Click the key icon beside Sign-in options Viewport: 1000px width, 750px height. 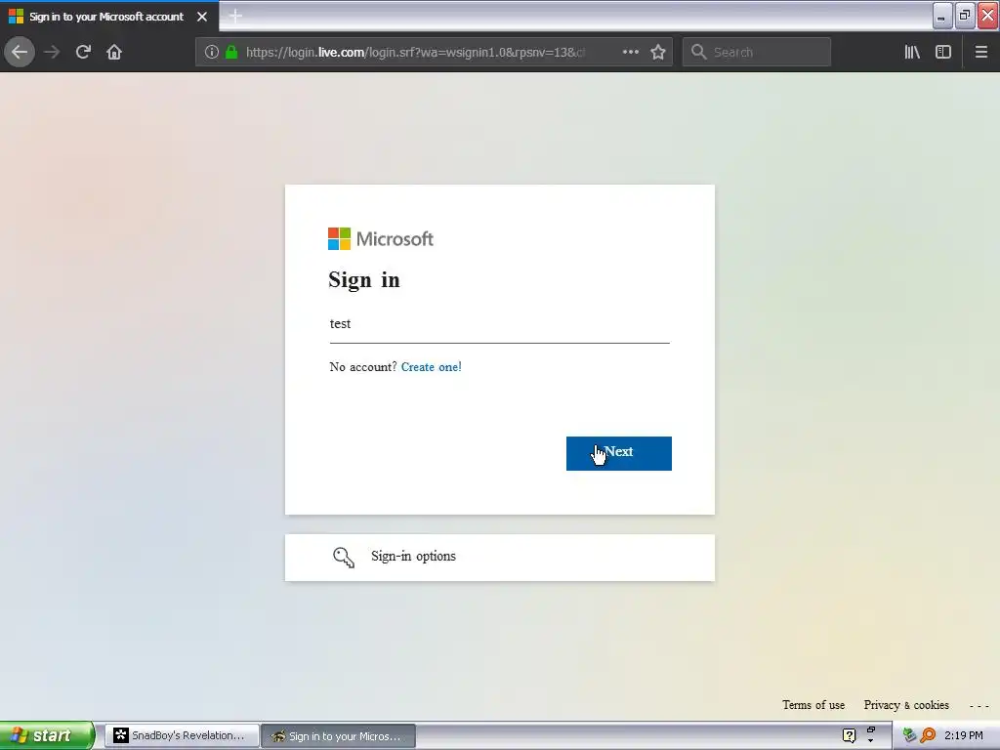[344, 557]
